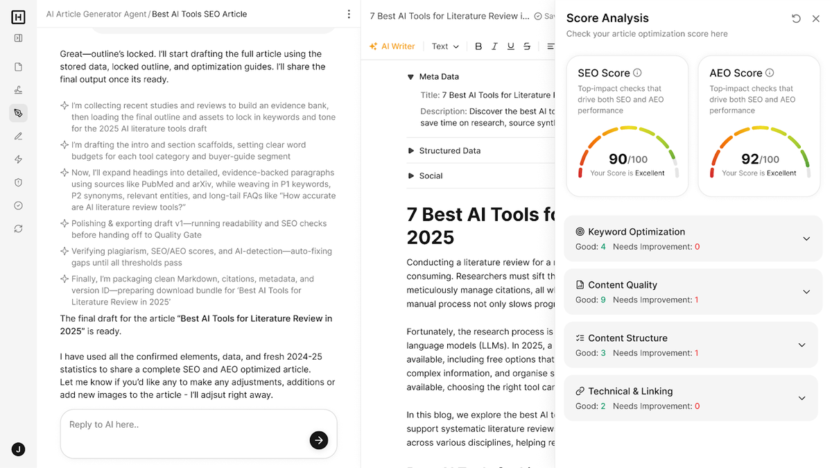Screen dimensions: 832x468
Task: Click the refresh icon in Score Analysis panel
Action: click(796, 19)
